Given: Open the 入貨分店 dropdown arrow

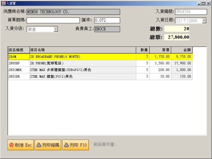Looking at the screenshot, I should click(x=56, y=29).
